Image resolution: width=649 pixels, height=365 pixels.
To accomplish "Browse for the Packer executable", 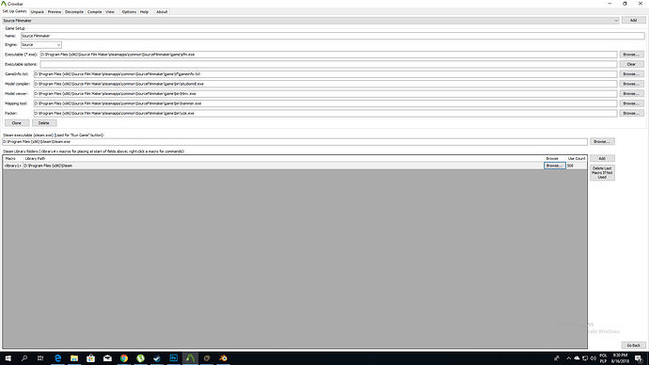I will (631, 113).
